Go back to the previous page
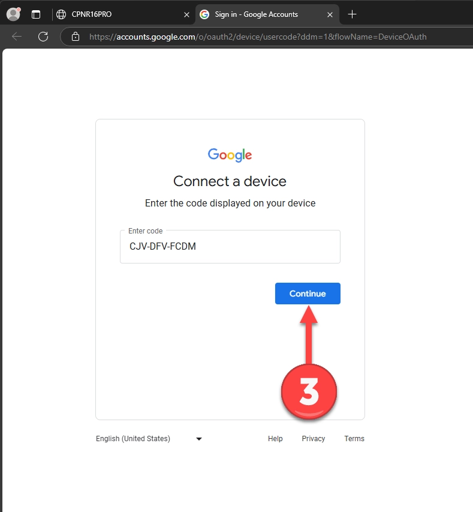The height and width of the screenshot is (512, 473). [x=17, y=37]
